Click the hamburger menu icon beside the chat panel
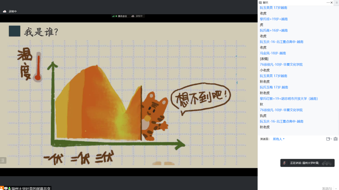Screen dimensions: 339x190 tap(336, 3)
